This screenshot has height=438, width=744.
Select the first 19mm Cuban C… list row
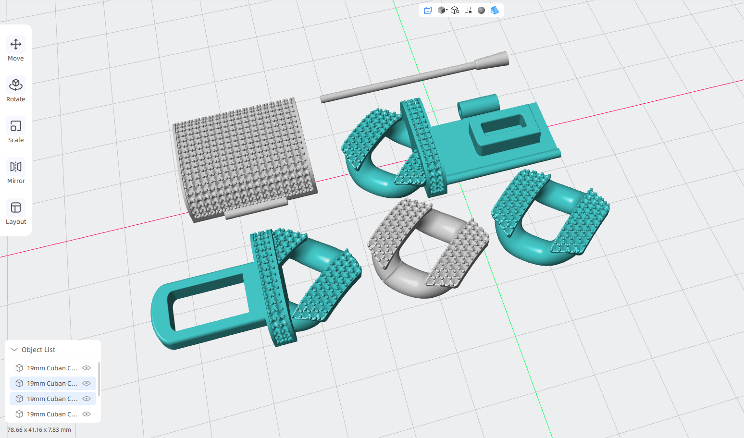click(x=53, y=368)
